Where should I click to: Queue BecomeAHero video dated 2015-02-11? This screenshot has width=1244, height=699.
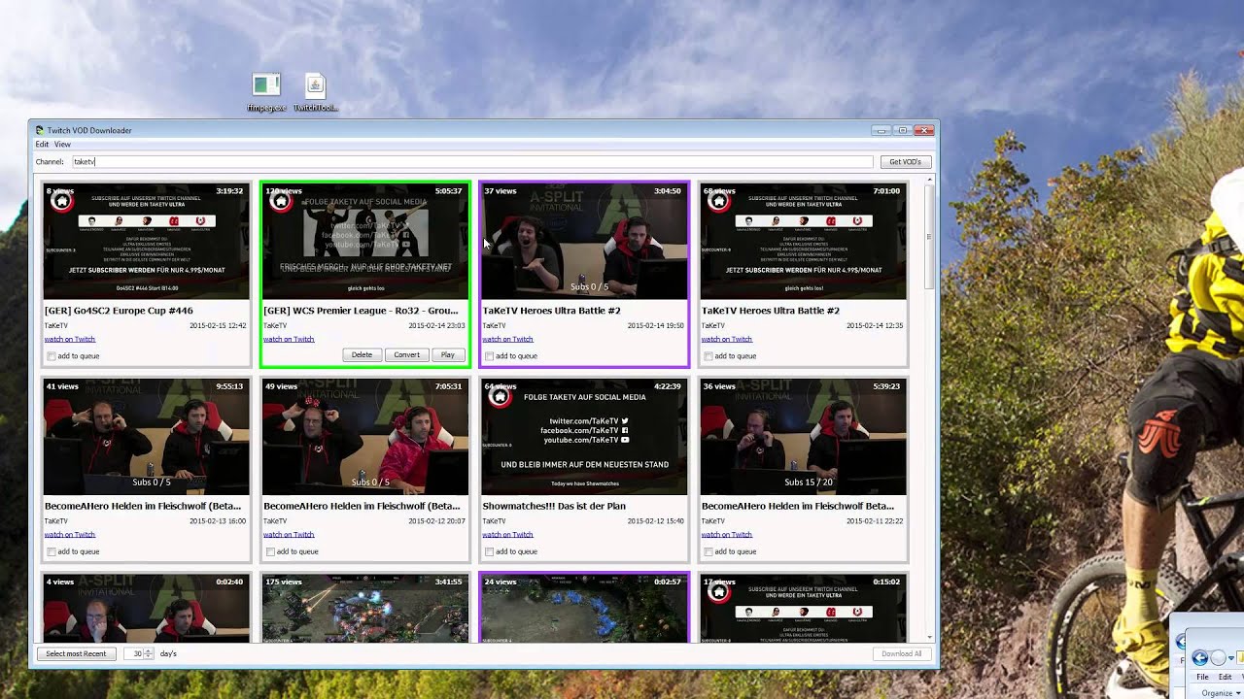[708, 551]
